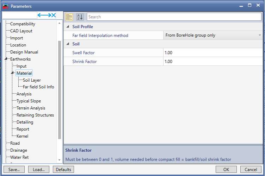The width and height of the screenshot is (265, 176).
Task: Collapse the Material tree node
Action: tap(12, 73)
